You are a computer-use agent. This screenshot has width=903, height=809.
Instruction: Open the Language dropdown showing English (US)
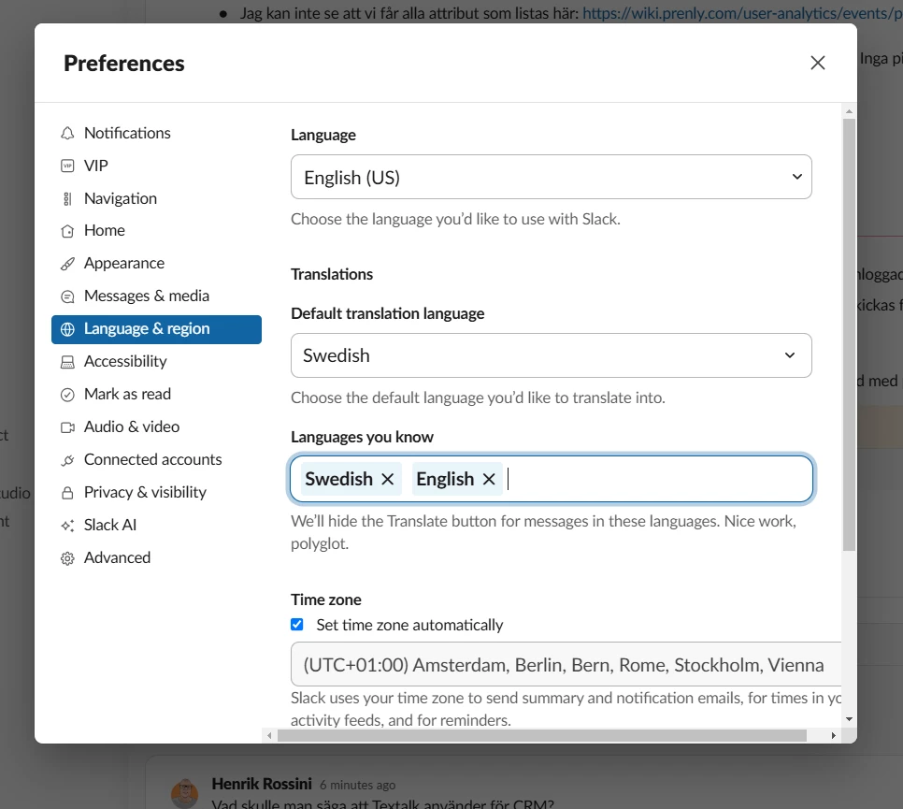pyautogui.click(x=552, y=177)
